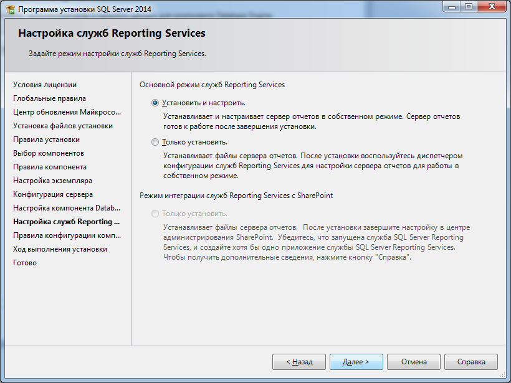The width and height of the screenshot is (511, 383).
Task: Click 'Ход выполнения установки' sidebar item
Action: [x=60, y=249]
